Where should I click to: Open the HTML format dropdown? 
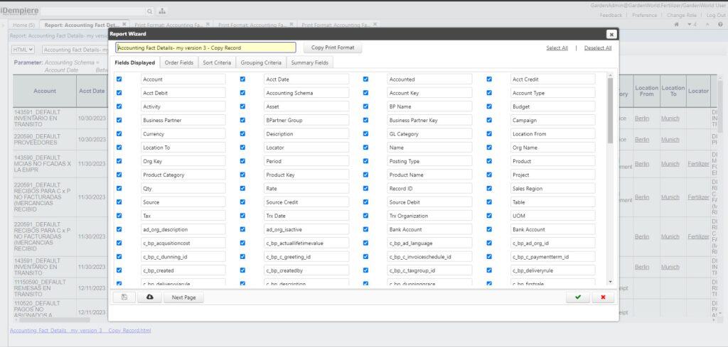tap(23, 50)
